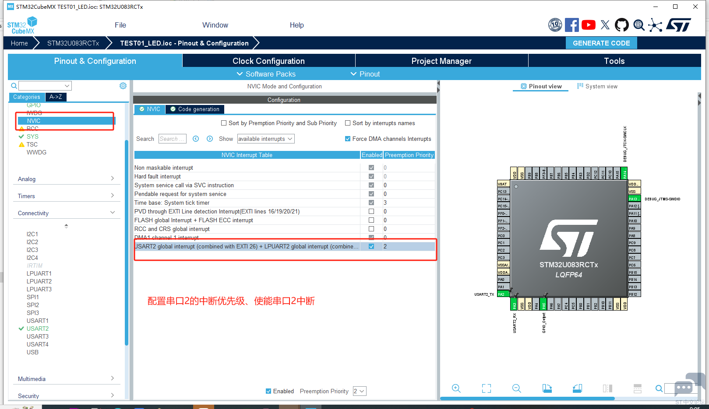Open the File menu
709x409 pixels.
[120, 25]
